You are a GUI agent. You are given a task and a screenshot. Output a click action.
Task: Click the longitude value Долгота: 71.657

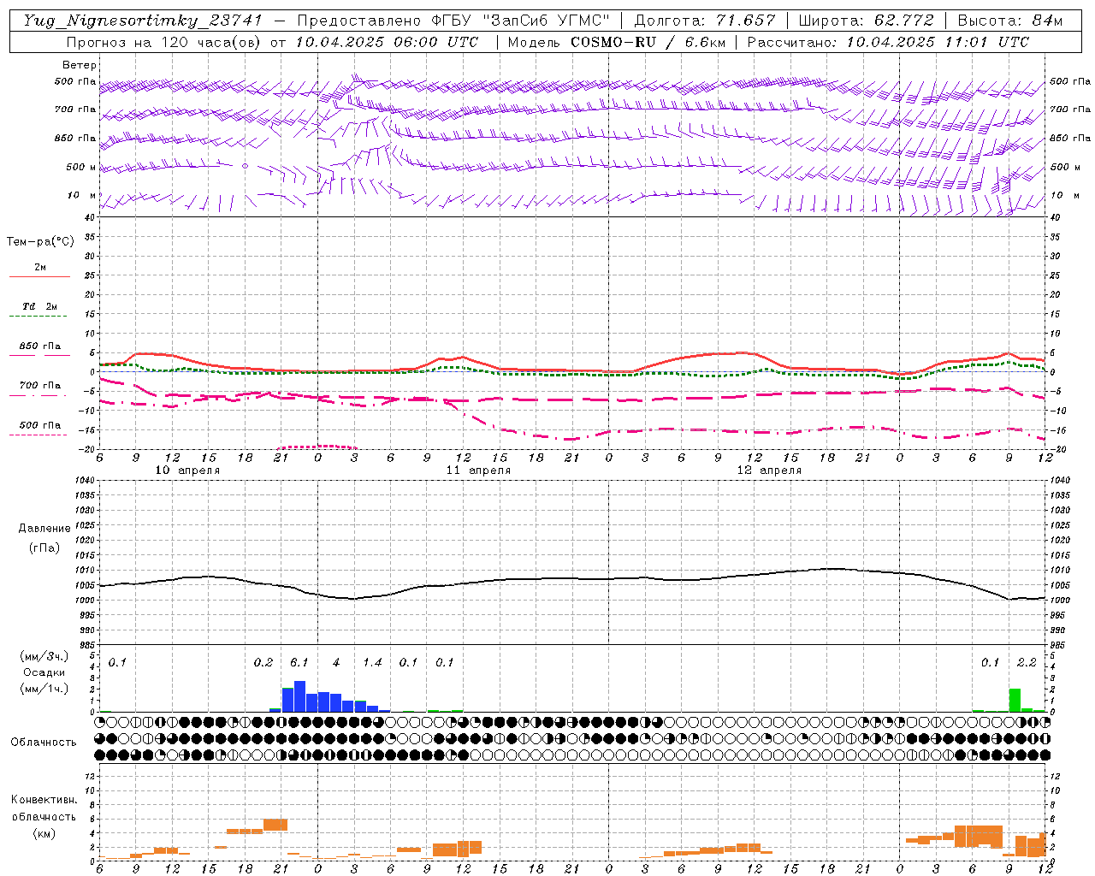click(x=705, y=21)
